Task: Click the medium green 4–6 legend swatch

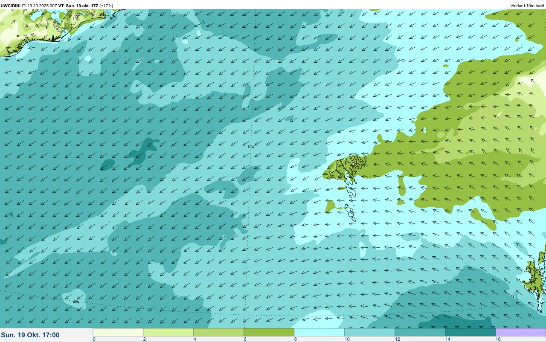Action: point(219,332)
